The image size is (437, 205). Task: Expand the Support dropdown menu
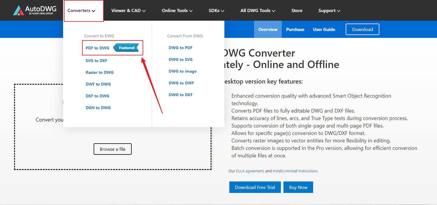[329, 11]
